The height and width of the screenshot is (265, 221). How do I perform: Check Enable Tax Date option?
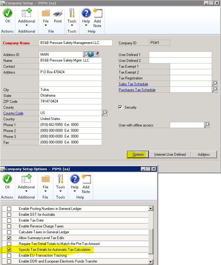[x=9, y=221]
